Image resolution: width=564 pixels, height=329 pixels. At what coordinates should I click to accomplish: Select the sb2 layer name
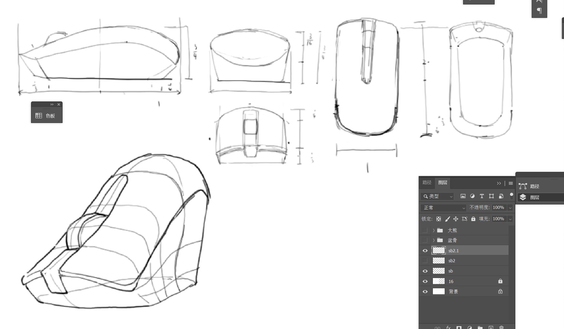[452, 261]
